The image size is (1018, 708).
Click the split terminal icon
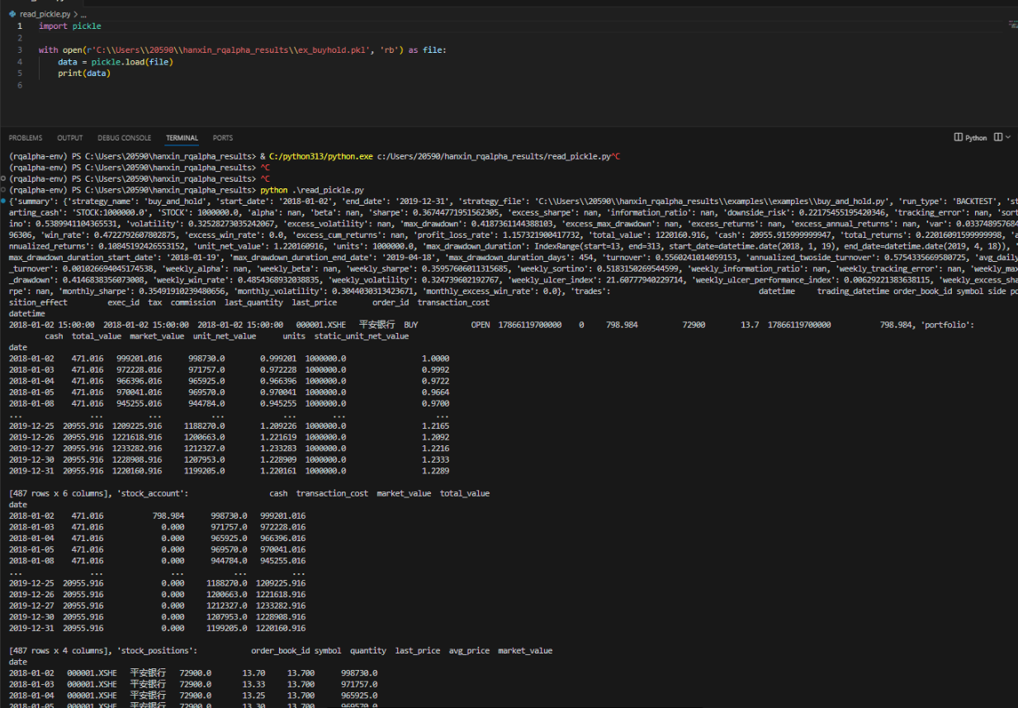[x=998, y=137]
